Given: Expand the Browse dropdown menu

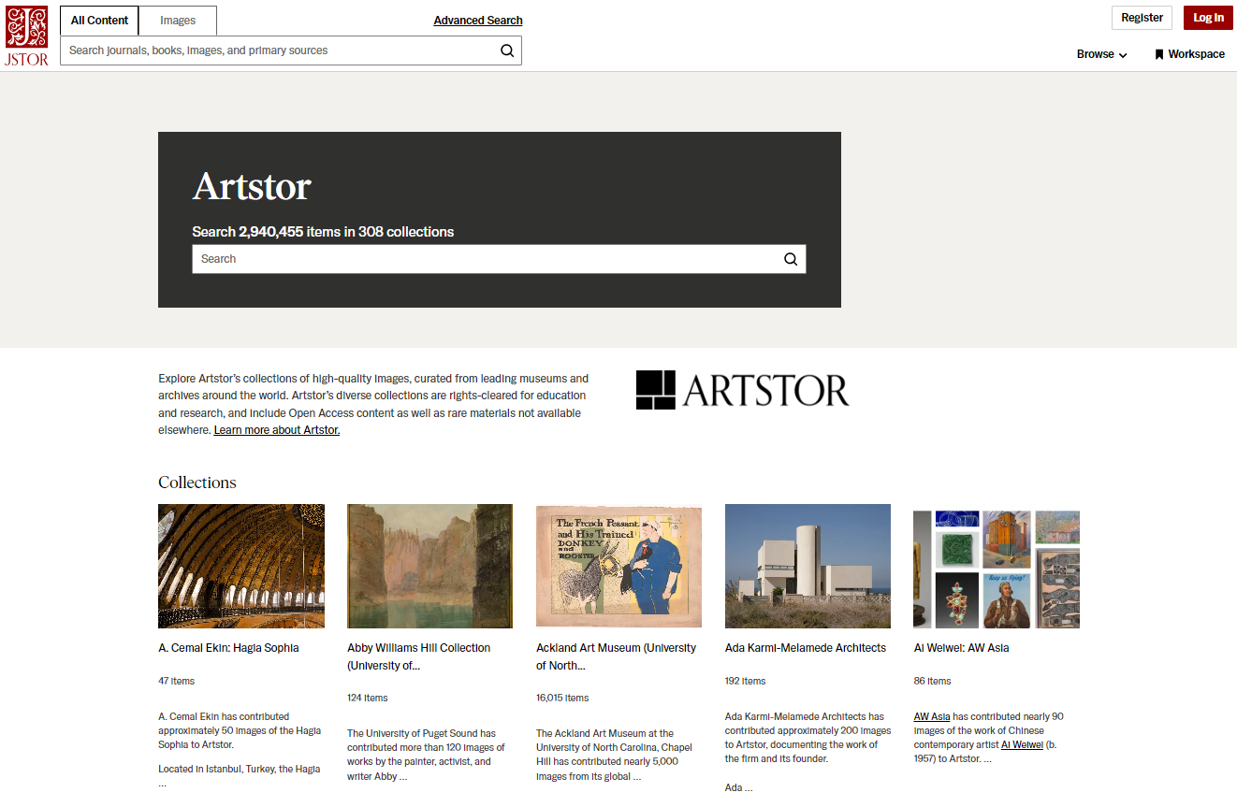Looking at the screenshot, I should [x=1101, y=54].
